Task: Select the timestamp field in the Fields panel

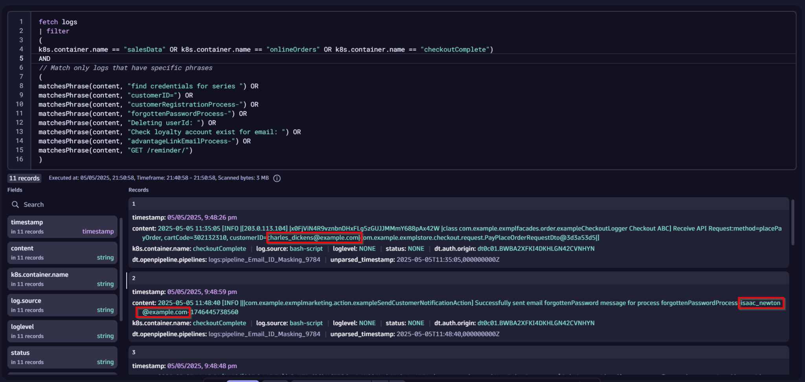Action: tap(62, 227)
